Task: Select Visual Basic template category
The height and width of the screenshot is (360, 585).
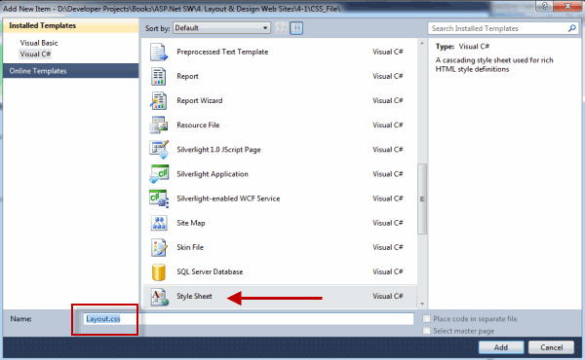Action: pos(39,43)
